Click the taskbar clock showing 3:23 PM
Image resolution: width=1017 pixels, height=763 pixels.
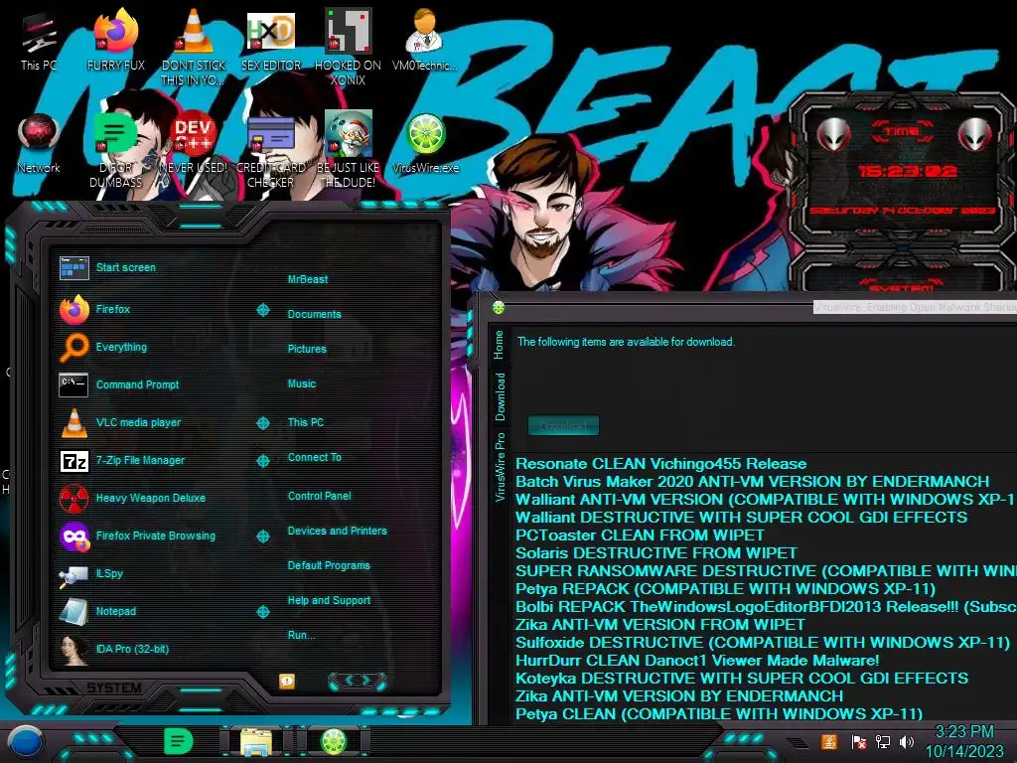[x=964, y=741]
